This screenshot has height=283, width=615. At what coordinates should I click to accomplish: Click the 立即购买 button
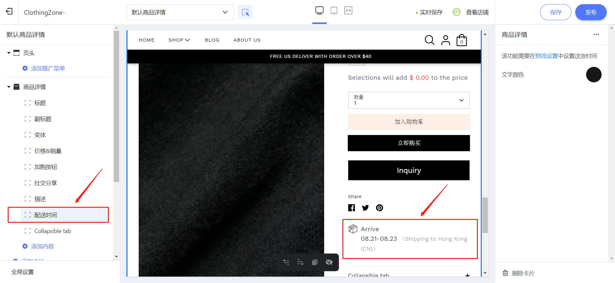coord(409,143)
